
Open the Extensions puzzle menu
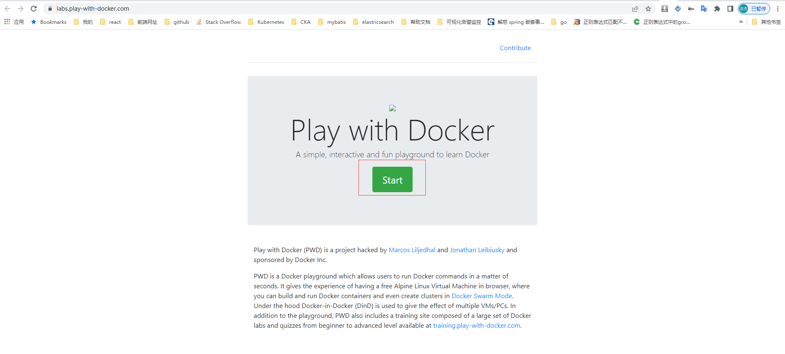coord(717,9)
